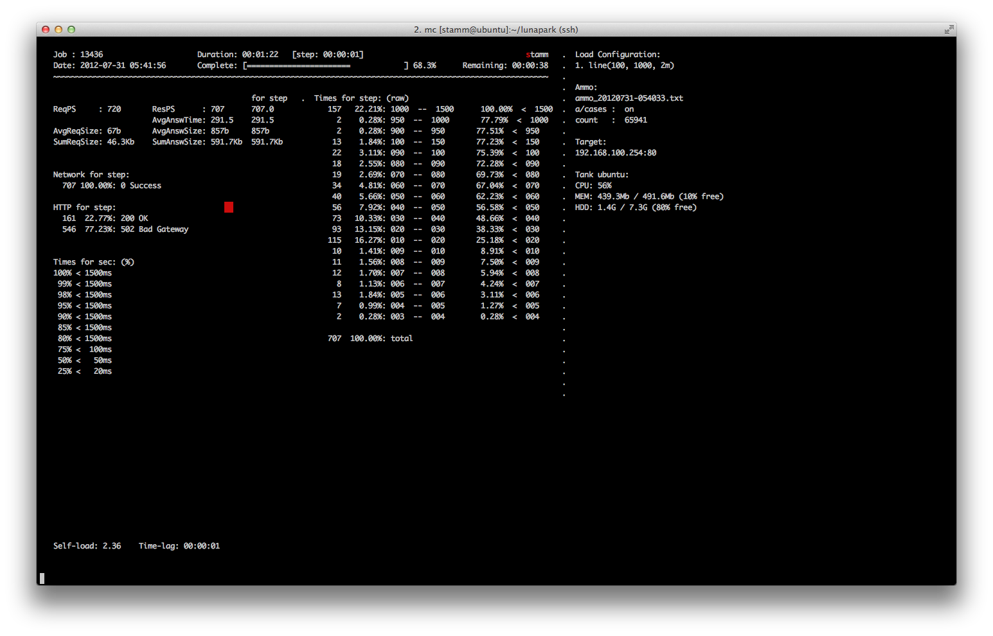This screenshot has width=993, height=636.
Task: Click the Times for sec (%) heading
Action: 93,262
